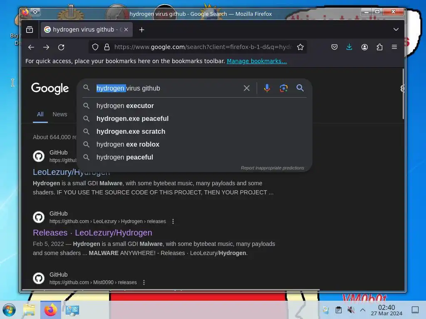Open the Firefox window menu icon in title bar
Viewport: 426px width, 319px height.
[x=25, y=12]
